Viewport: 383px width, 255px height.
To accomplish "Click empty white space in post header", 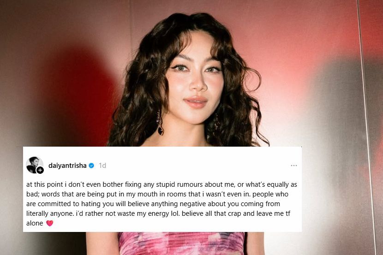I will (x=195, y=166).
